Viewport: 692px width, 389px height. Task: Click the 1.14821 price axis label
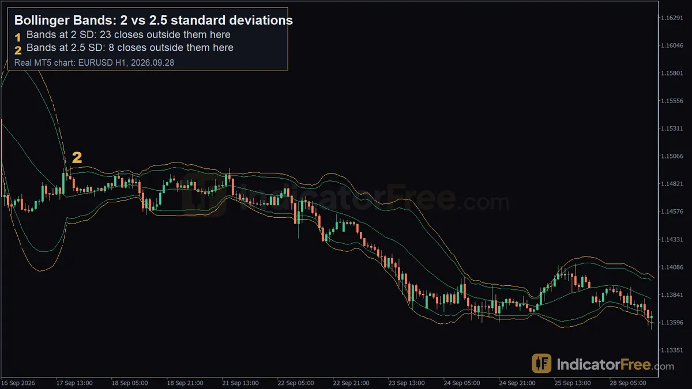[672, 184]
